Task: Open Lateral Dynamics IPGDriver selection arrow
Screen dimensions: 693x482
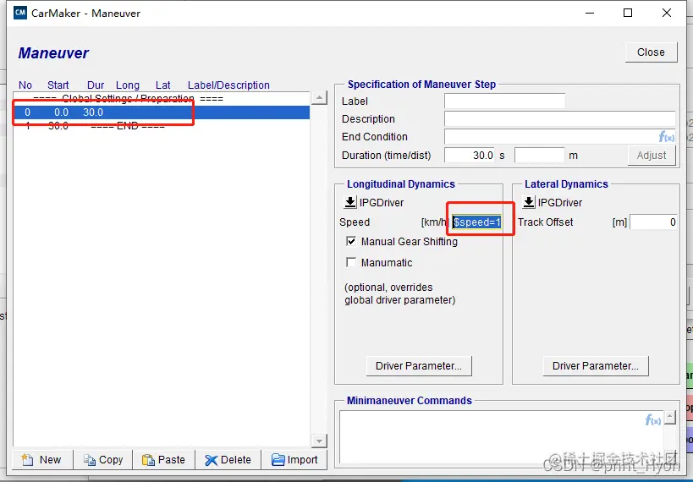Action: pos(529,202)
